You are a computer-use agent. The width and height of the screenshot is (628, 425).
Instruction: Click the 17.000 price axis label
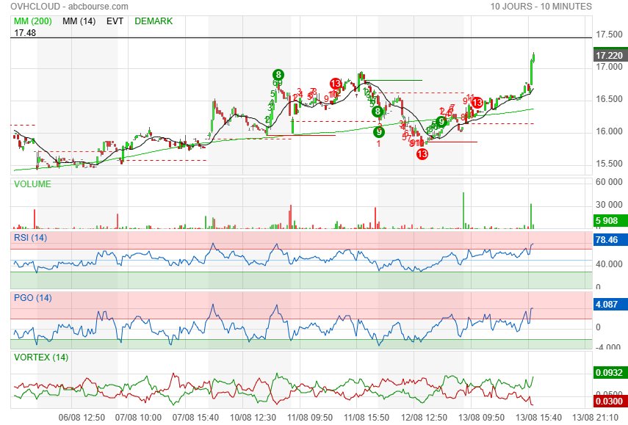[x=609, y=67]
